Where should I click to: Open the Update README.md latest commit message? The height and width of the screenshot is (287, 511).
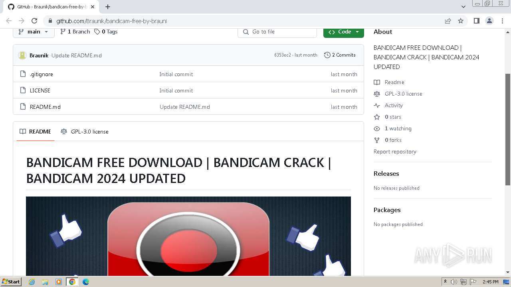tap(77, 55)
